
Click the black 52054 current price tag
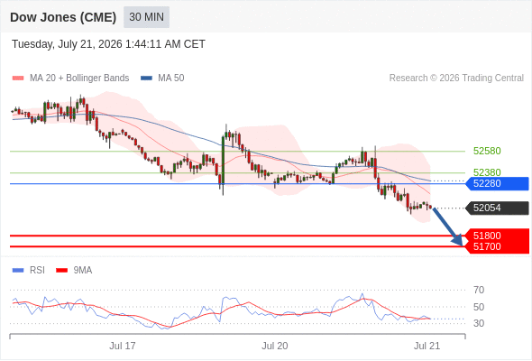pos(497,208)
